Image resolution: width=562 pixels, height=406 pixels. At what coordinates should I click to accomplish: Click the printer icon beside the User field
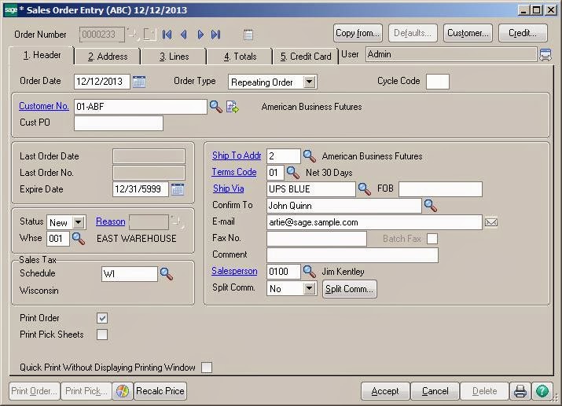tap(545, 55)
